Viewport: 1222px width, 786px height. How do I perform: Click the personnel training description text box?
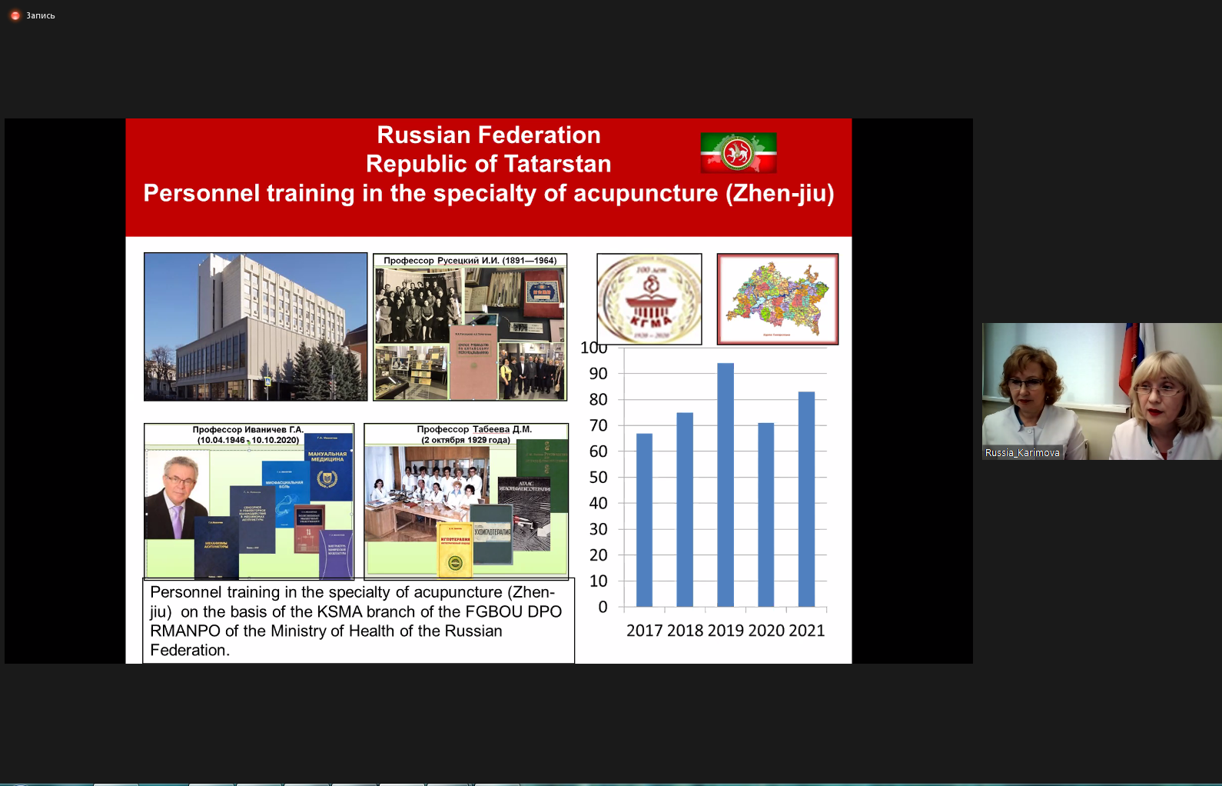[x=358, y=621]
